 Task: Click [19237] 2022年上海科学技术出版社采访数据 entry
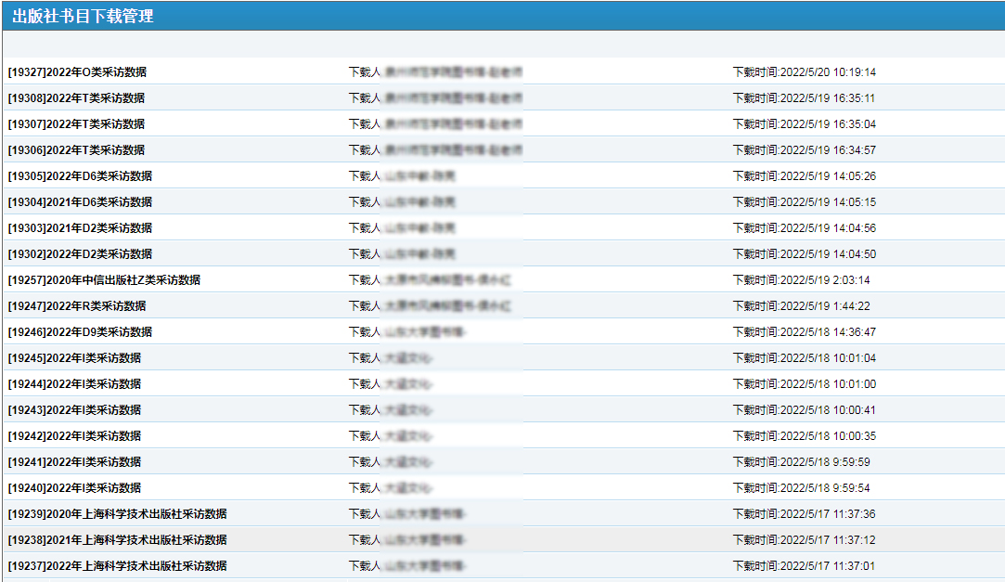pyautogui.click(x=117, y=566)
